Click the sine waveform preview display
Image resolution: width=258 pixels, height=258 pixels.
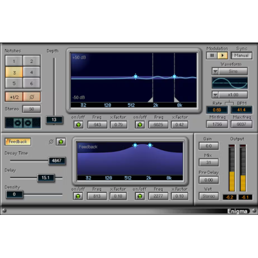click(230, 83)
